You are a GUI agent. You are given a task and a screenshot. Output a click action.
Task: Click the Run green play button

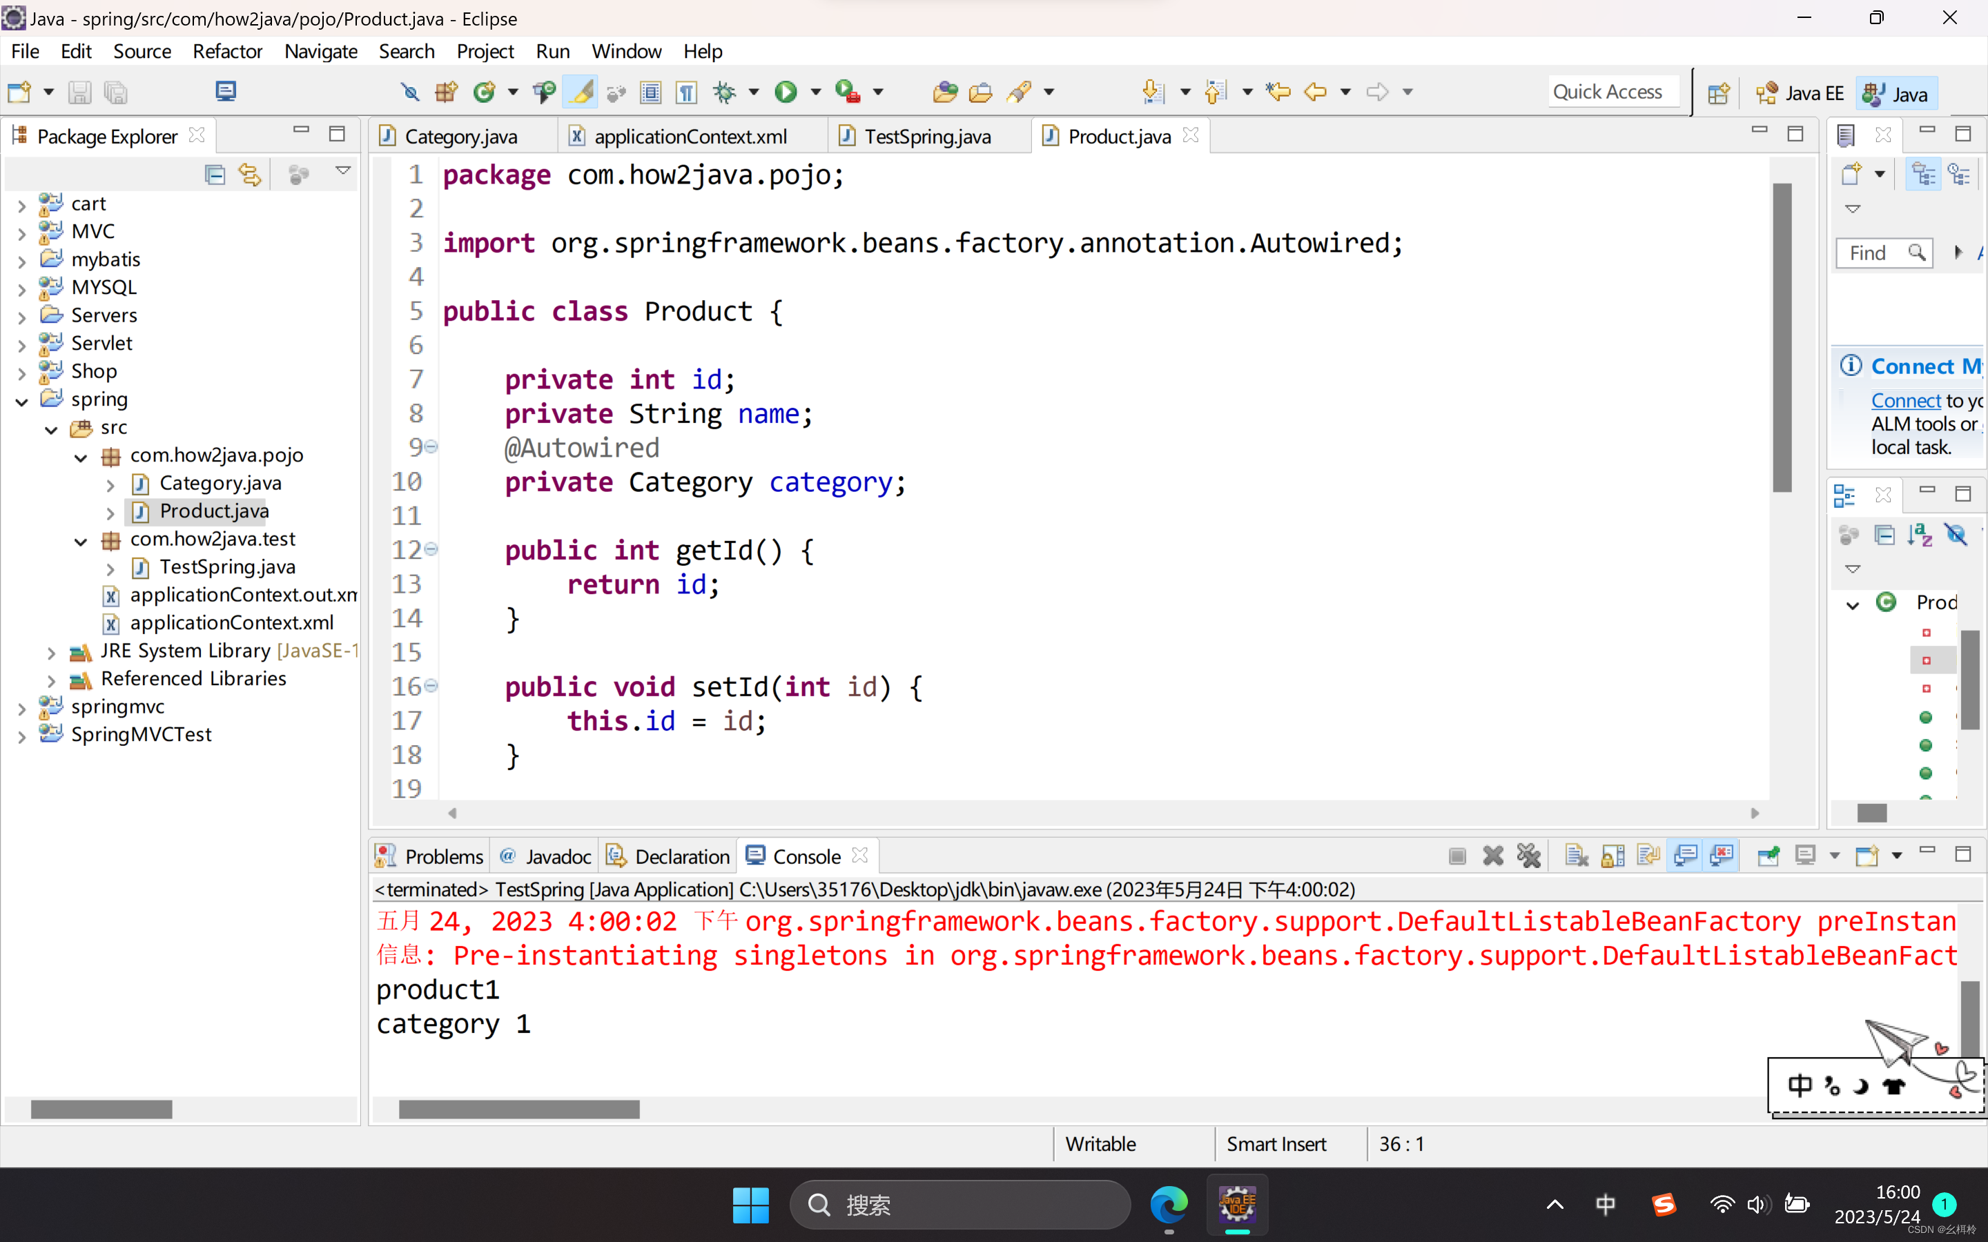click(786, 92)
